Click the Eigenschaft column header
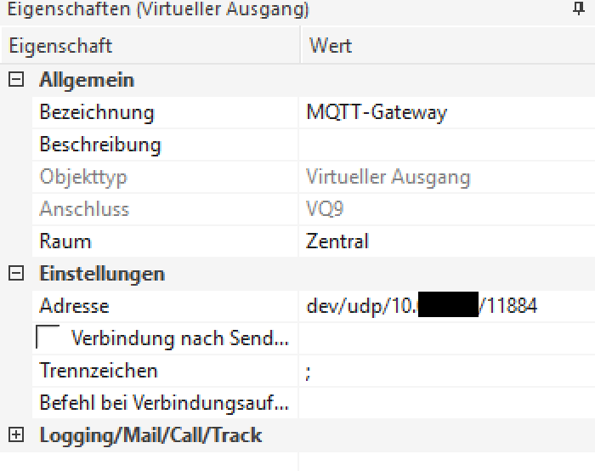The width and height of the screenshot is (595, 471). click(x=59, y=45)
